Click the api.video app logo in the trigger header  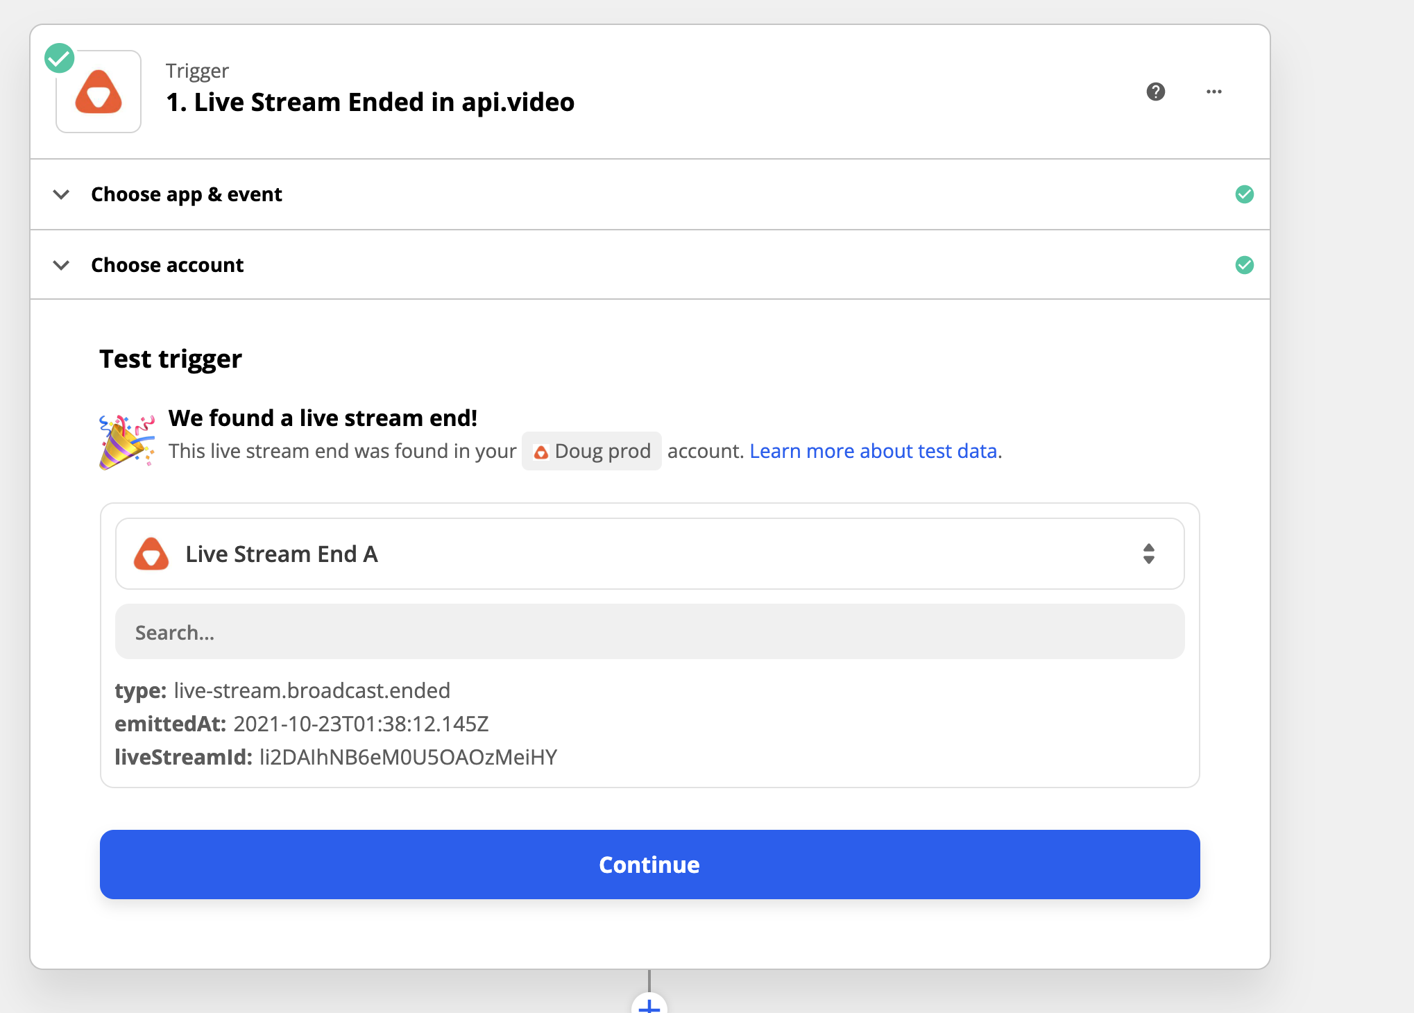click(98, 91)
